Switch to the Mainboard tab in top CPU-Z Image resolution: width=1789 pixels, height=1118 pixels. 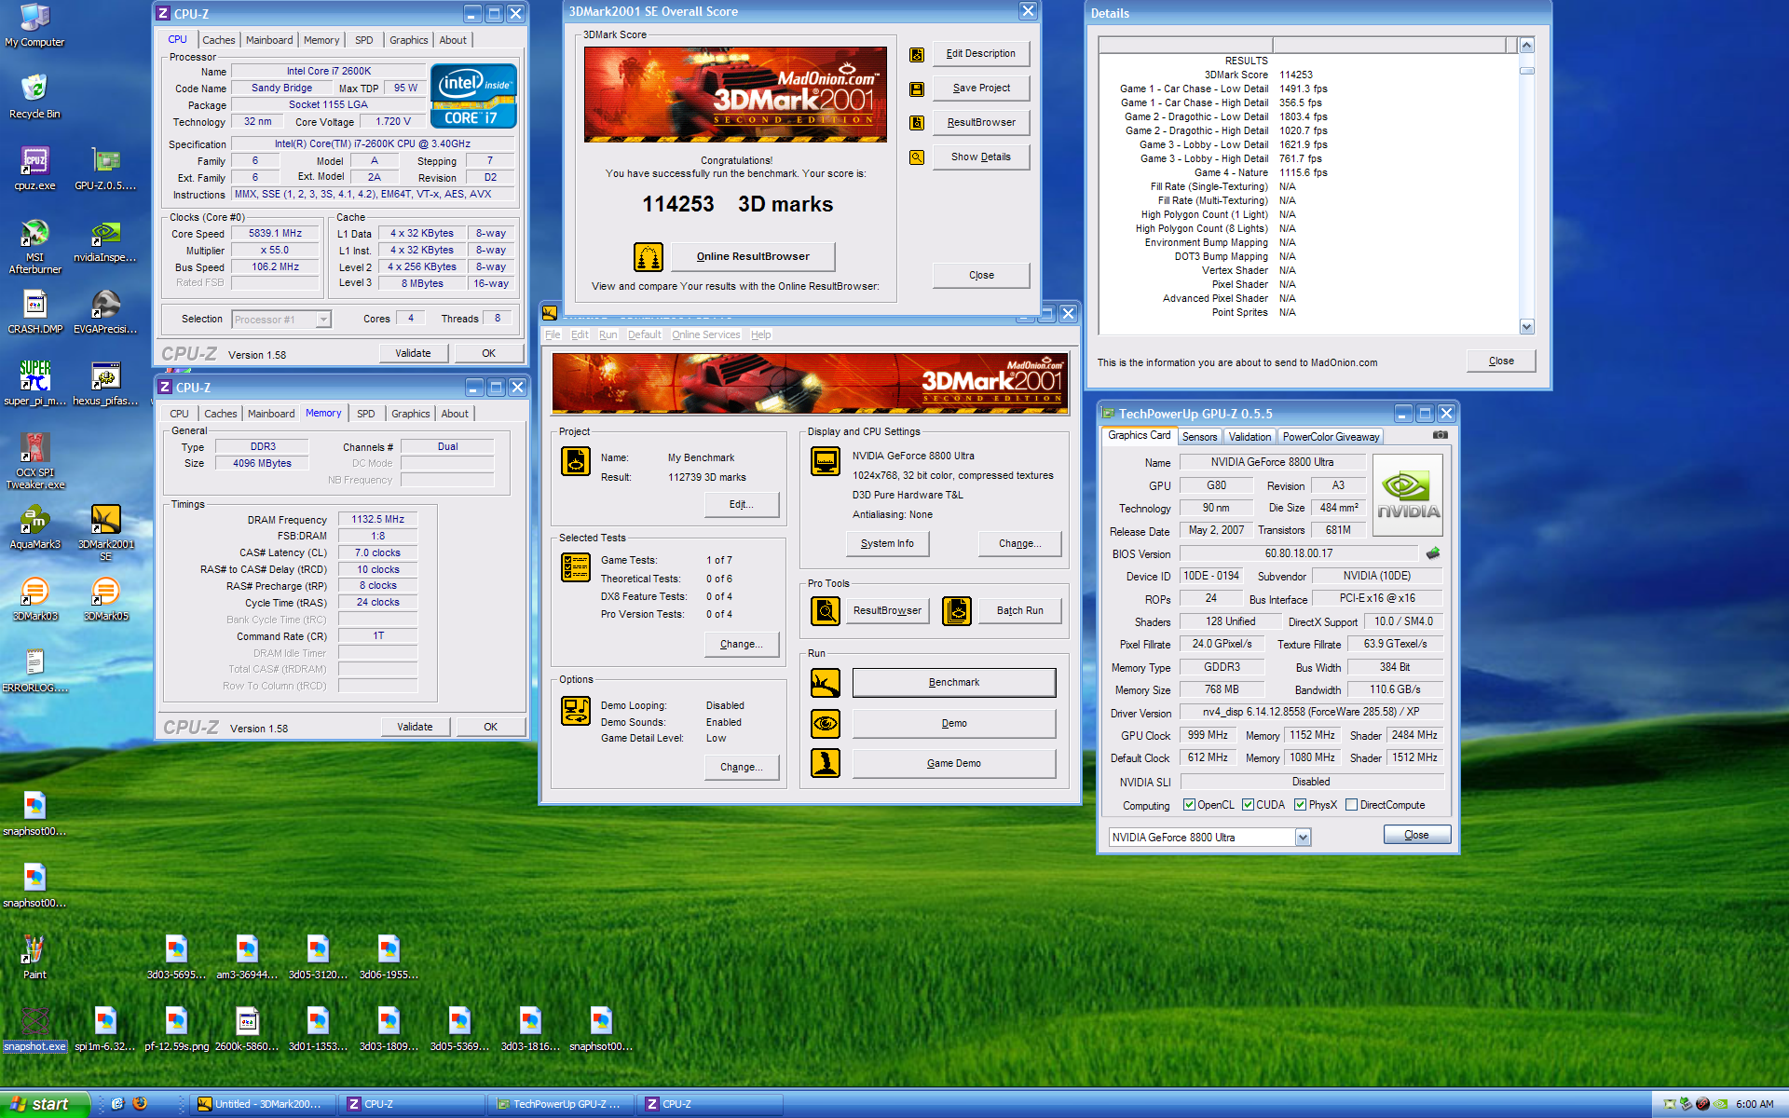[x=269, y=40]
